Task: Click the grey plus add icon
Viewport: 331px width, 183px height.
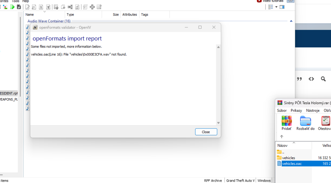Action: [x=92, y=7]
